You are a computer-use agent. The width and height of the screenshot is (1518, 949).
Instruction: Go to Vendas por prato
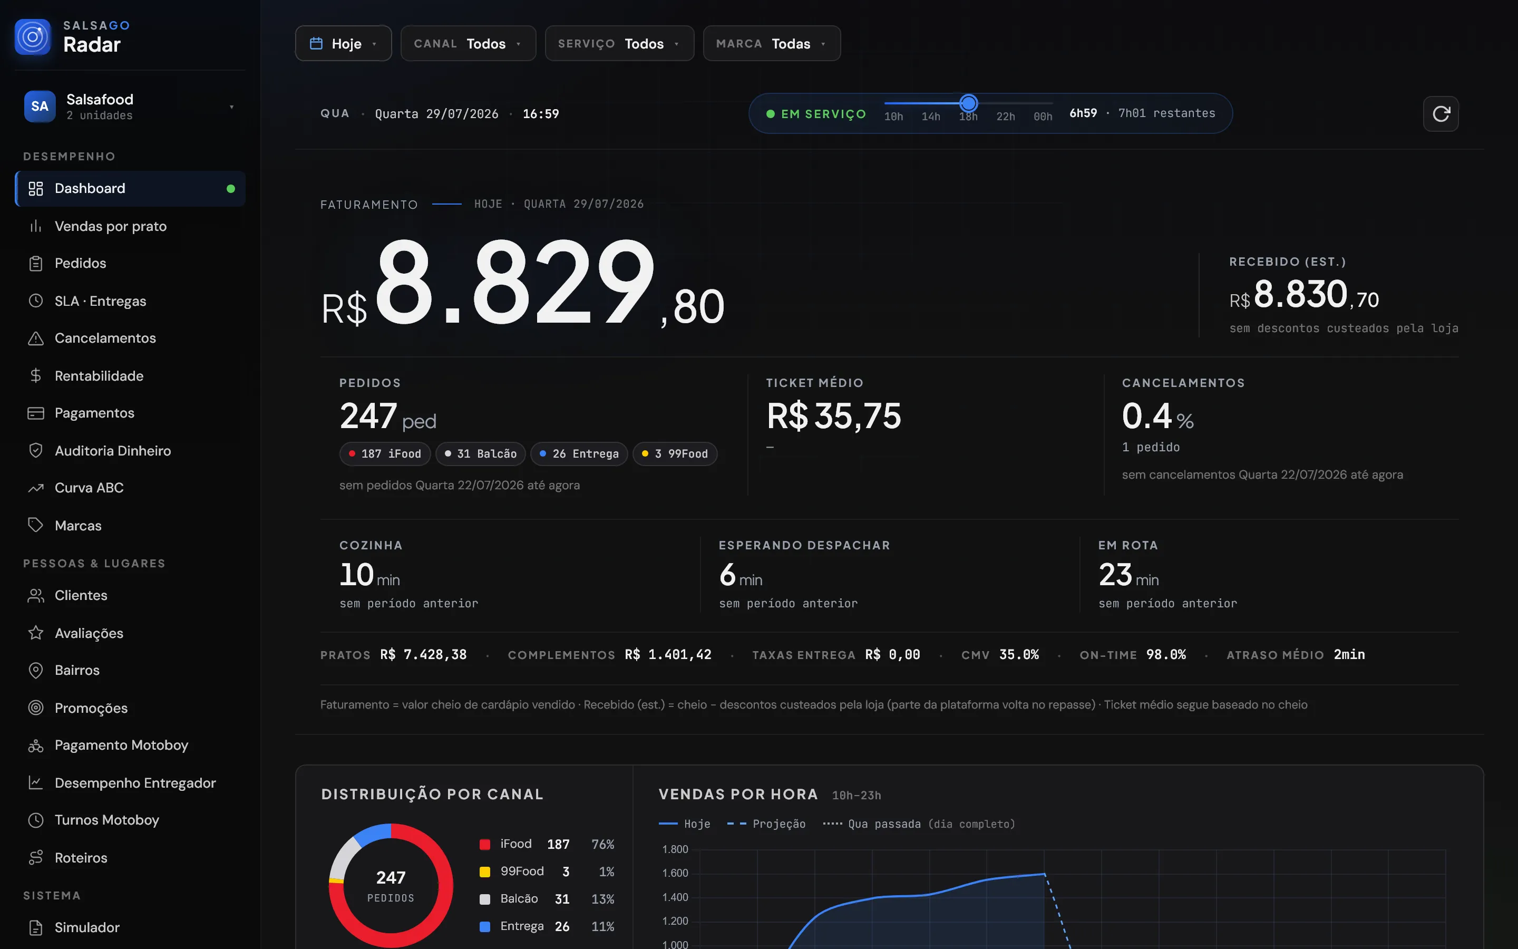click(x=131, y=226)
